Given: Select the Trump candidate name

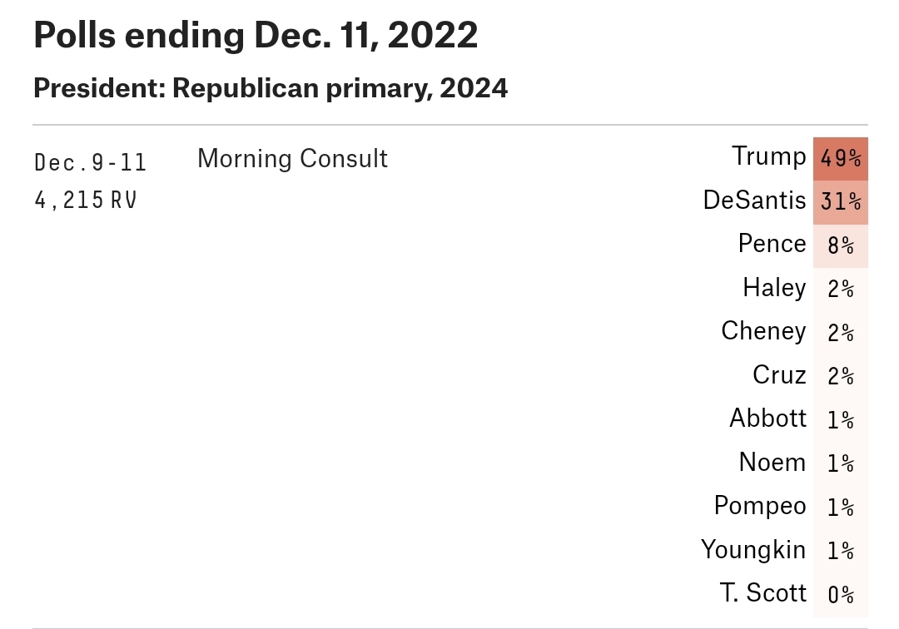Looking at the screenshot, I should (769, 156).
